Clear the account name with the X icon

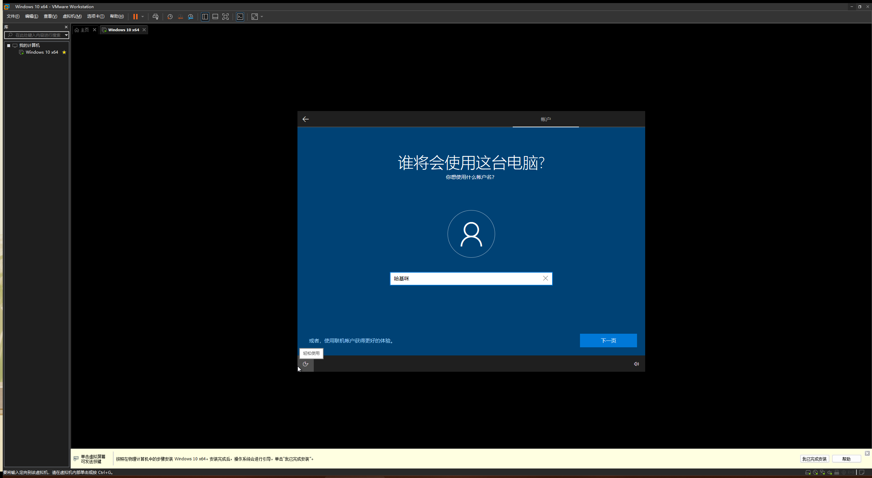coord(545,278)
